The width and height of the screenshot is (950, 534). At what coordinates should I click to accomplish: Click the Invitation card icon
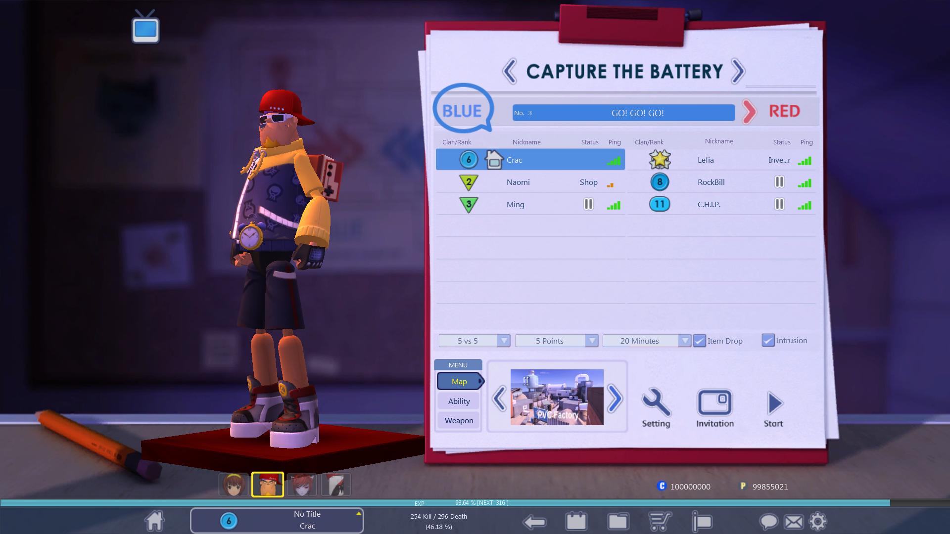pos(714,402)
